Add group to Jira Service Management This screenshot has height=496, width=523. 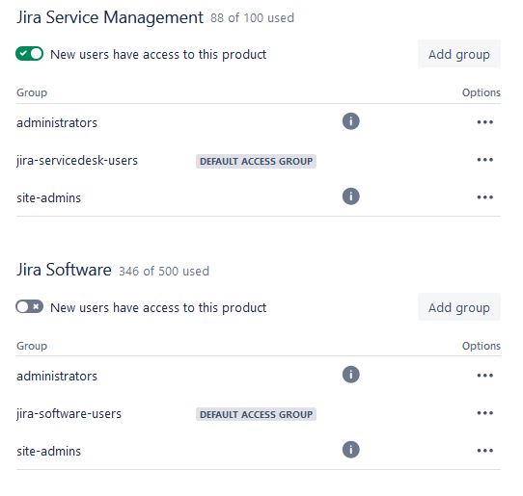[459, 54]
